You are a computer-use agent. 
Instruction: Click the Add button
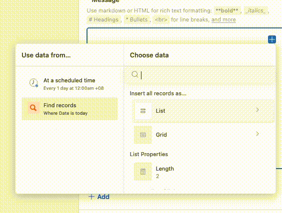[x=99, y=197]
